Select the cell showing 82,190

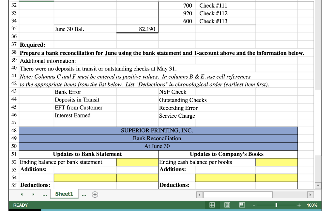(x=137, y=29)
